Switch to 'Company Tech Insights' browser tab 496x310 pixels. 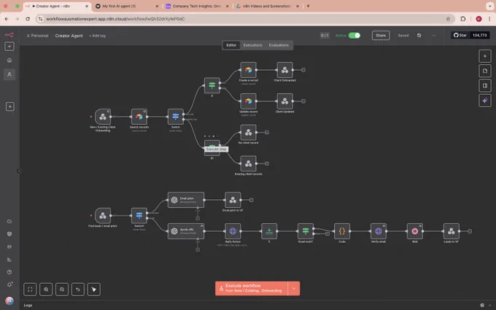pyautogui.click(x=197, y=6)
